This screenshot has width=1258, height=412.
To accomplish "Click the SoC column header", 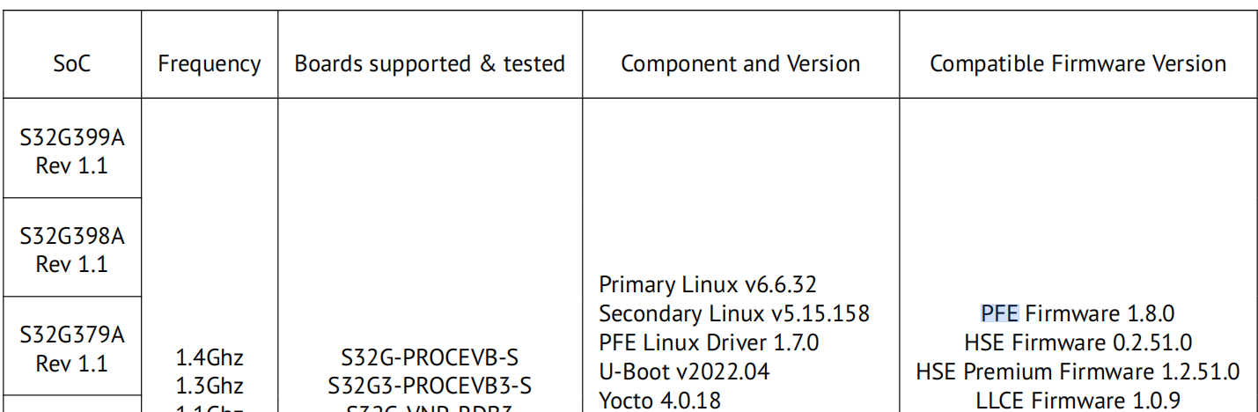I will [x=71, y=64].
